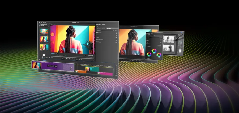Click the horizontal scrollbar below purple clip
Image resolution: width=239 pixels, height=113 pixels.
46,70
